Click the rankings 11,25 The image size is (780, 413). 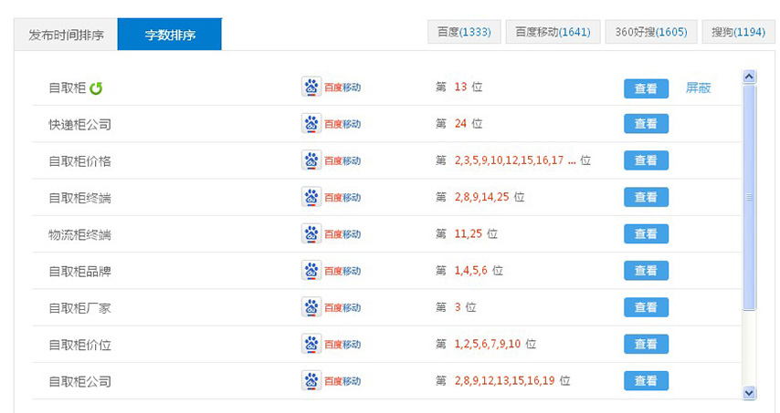(x=469, y=233)
